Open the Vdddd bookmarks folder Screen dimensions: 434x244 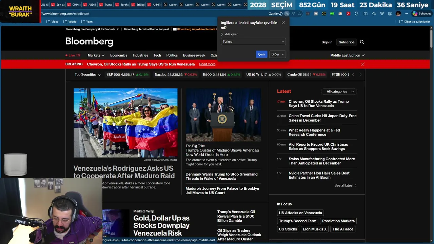[70, 22]
